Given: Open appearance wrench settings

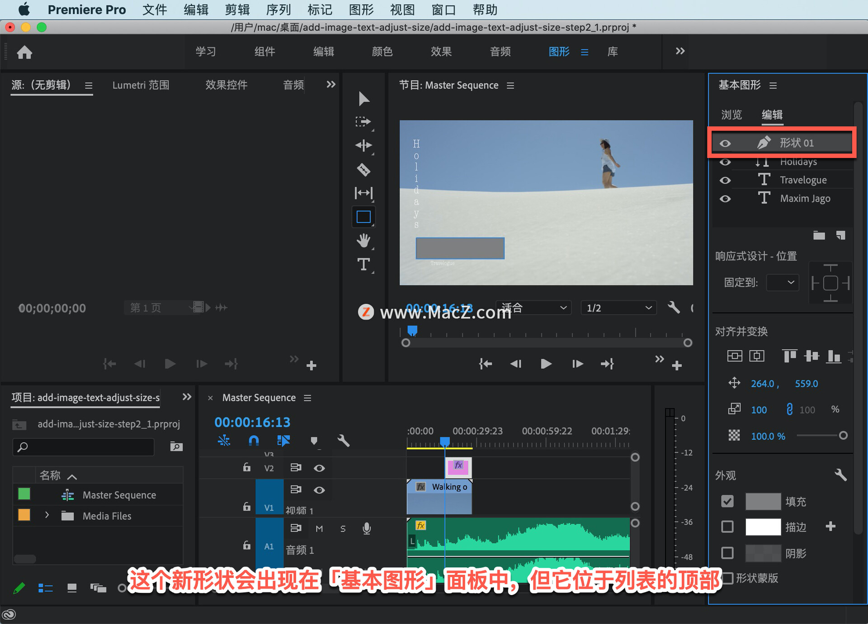Looking at the screenshot, I should click(x=840, y=475).
